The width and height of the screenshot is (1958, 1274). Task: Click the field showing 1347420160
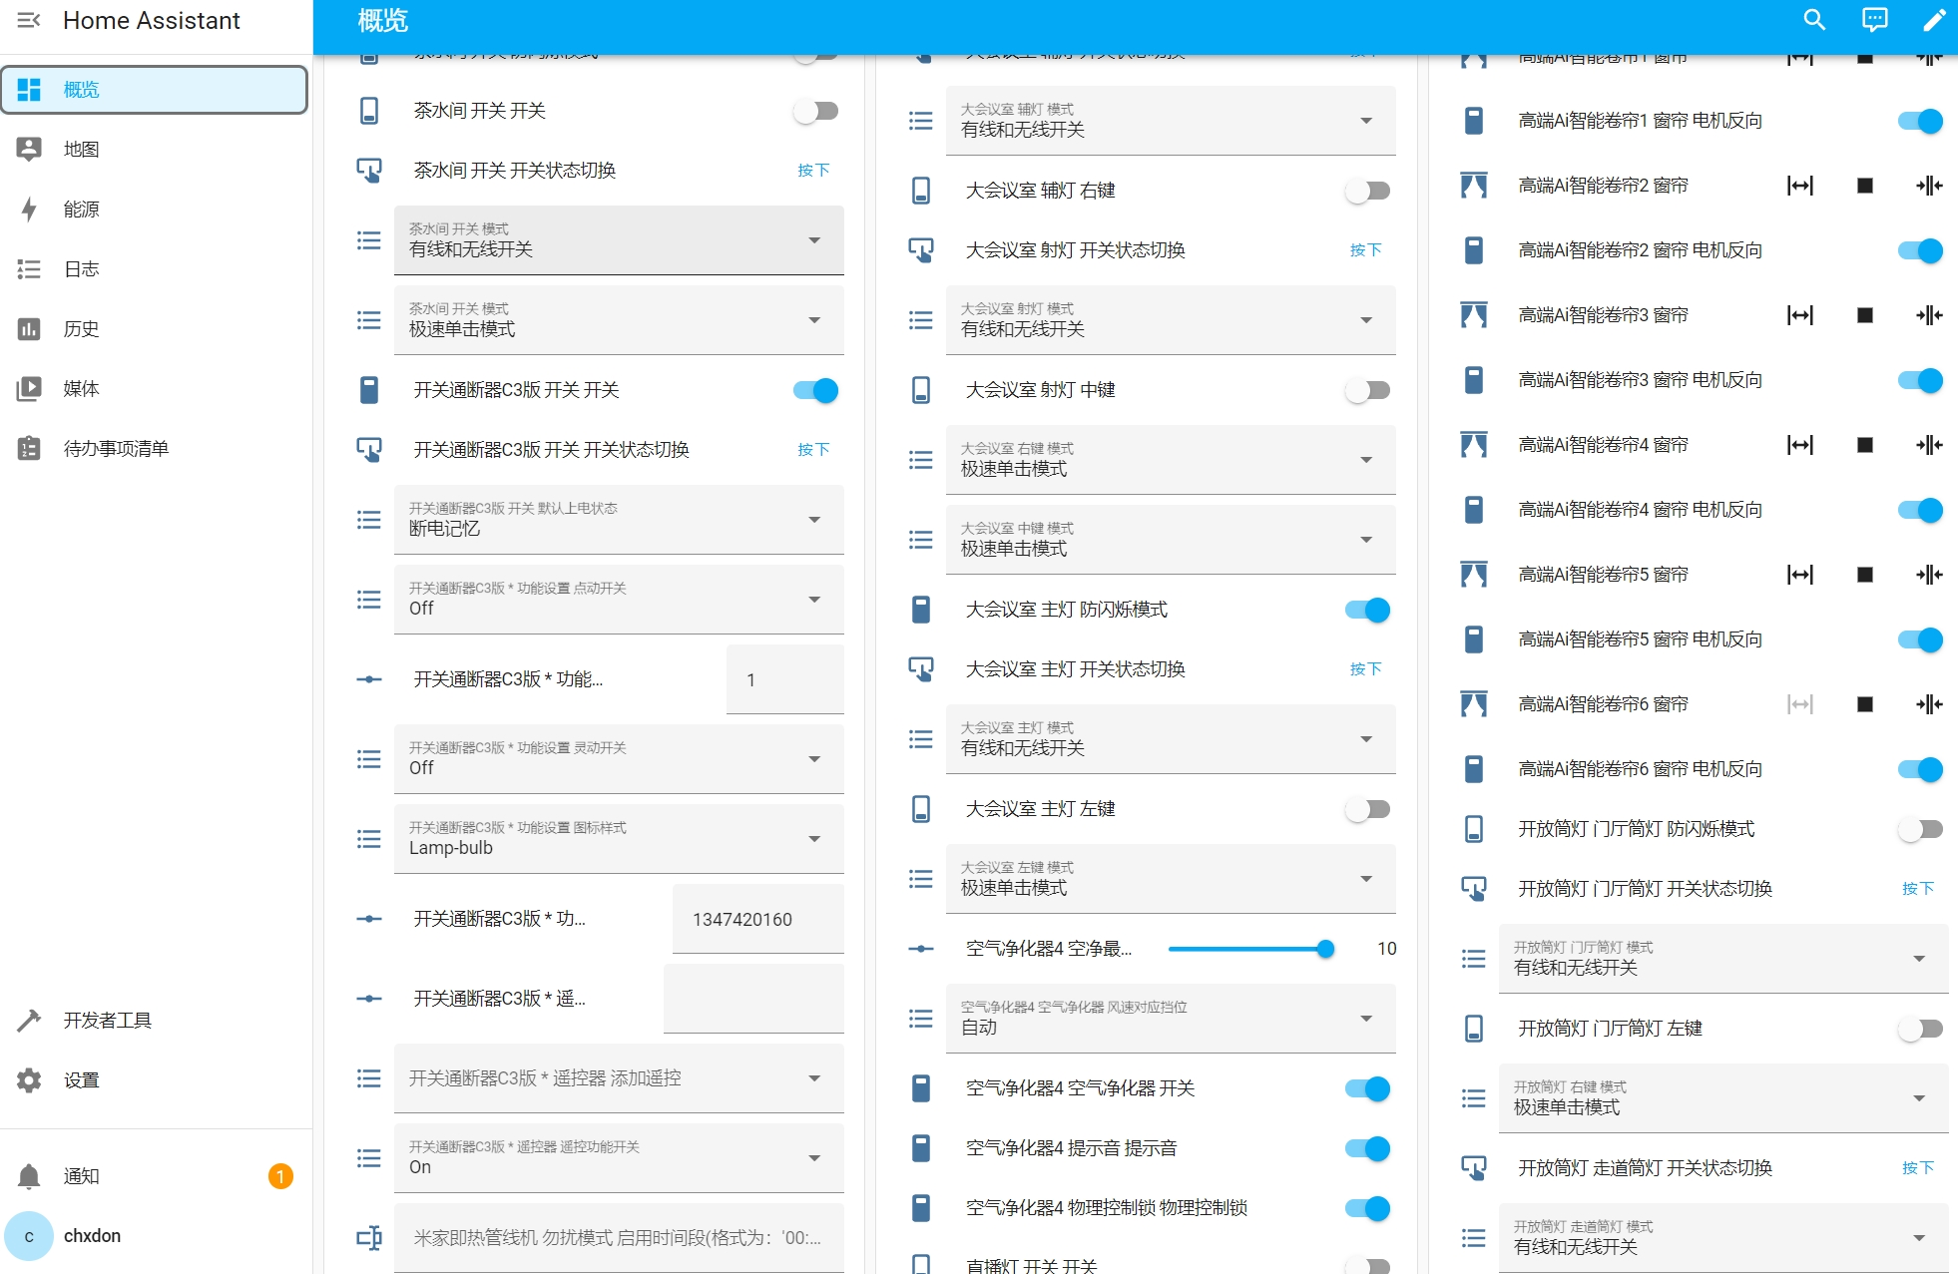[x=756, y=919]
